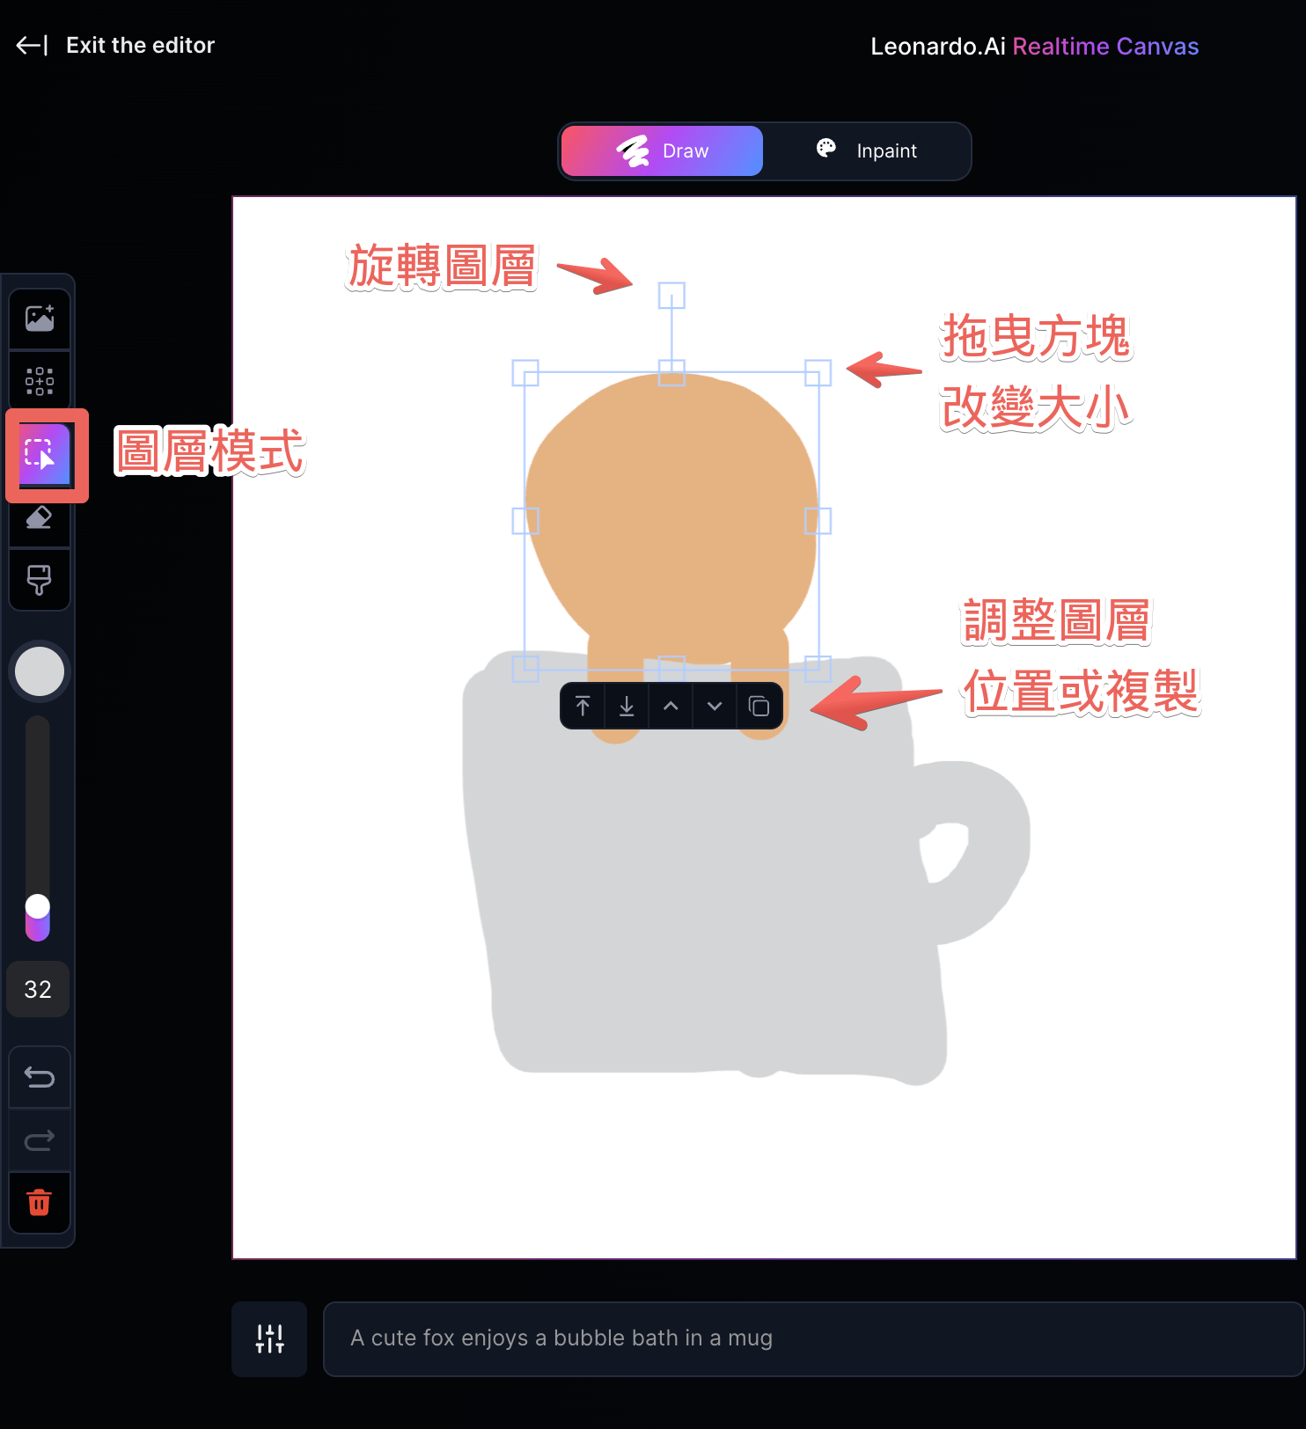
Task: Click the brush size slider handle
Action: pos(38,906)
